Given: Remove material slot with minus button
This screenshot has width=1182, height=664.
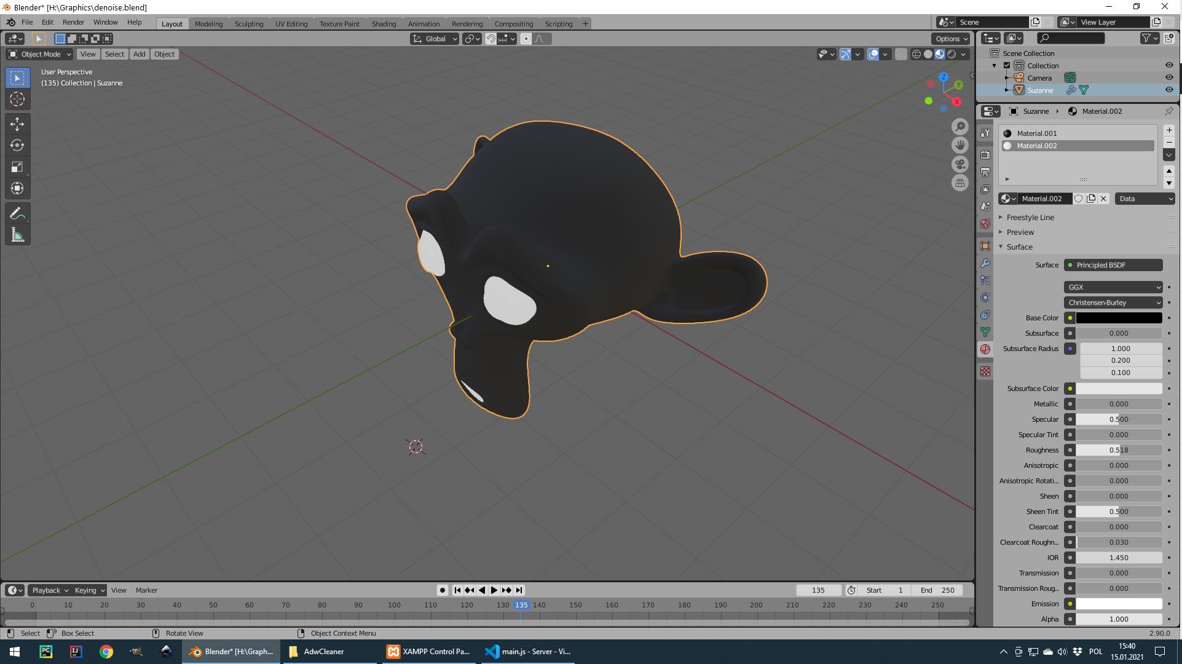Looking at the screenshot, I should coord(1169,142).
